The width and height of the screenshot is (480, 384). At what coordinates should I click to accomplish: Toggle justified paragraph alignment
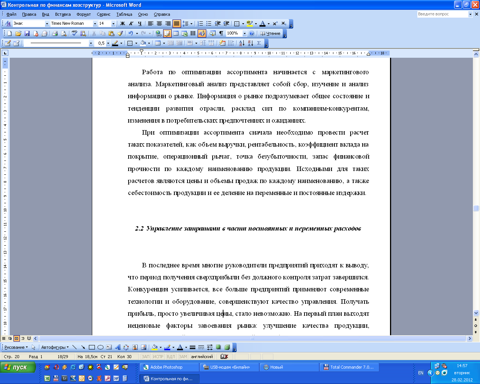click(177, 23)
